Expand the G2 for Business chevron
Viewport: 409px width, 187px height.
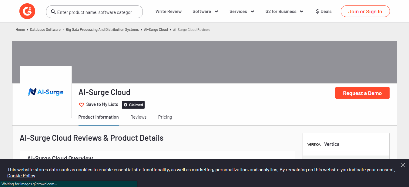tap(302, 11)
